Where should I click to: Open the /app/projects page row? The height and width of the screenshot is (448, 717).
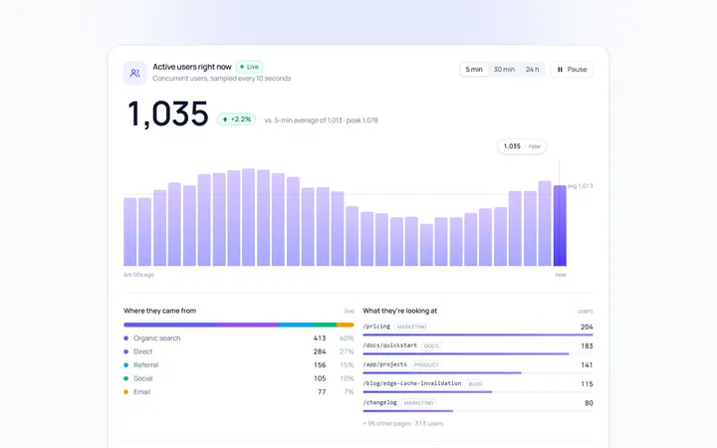(478, 367)
